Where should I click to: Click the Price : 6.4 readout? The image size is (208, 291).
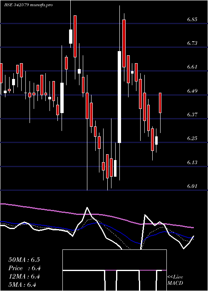(25, 268)
